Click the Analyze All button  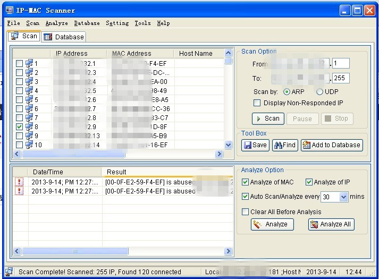click(x=331, y=224)
